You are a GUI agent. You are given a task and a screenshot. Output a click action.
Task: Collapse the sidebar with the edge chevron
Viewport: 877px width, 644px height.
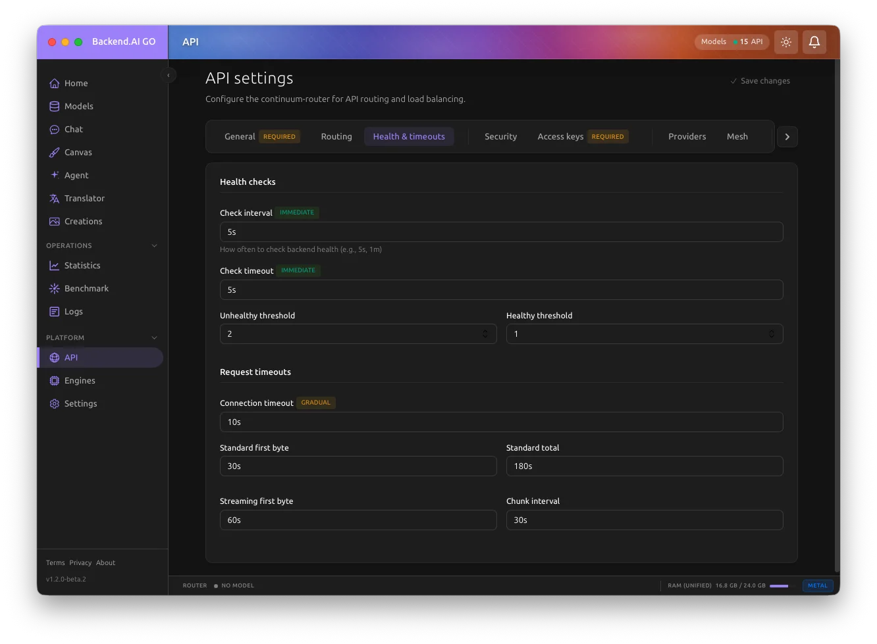pos(169,74)
